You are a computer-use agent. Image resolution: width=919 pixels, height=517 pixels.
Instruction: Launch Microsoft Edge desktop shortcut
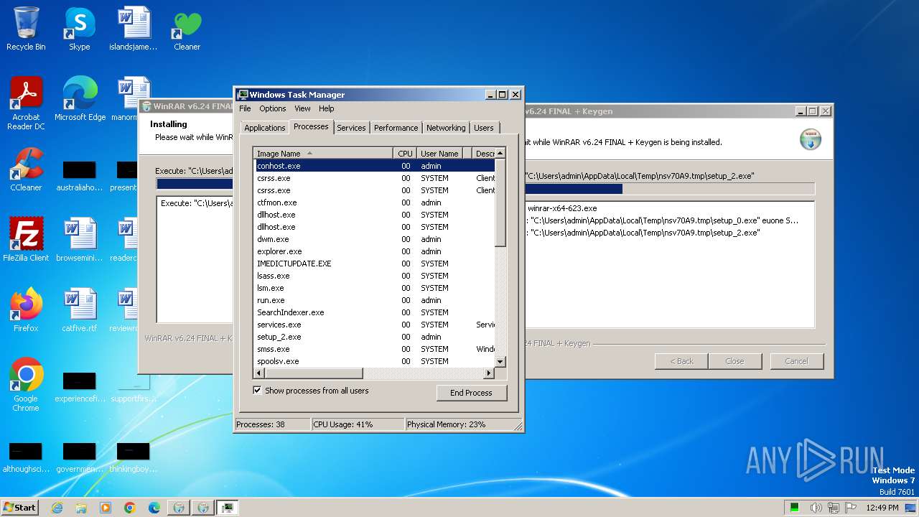[80, 99]
